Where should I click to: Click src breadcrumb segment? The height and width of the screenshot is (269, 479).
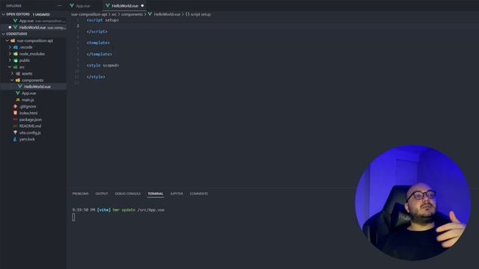point(114,14)
